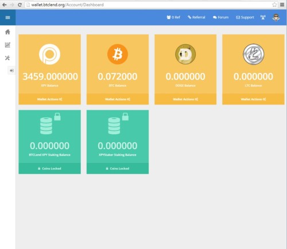Screen dimensions: 287x249
Task: Open the Referral link in header
Action: pos(196,17)
